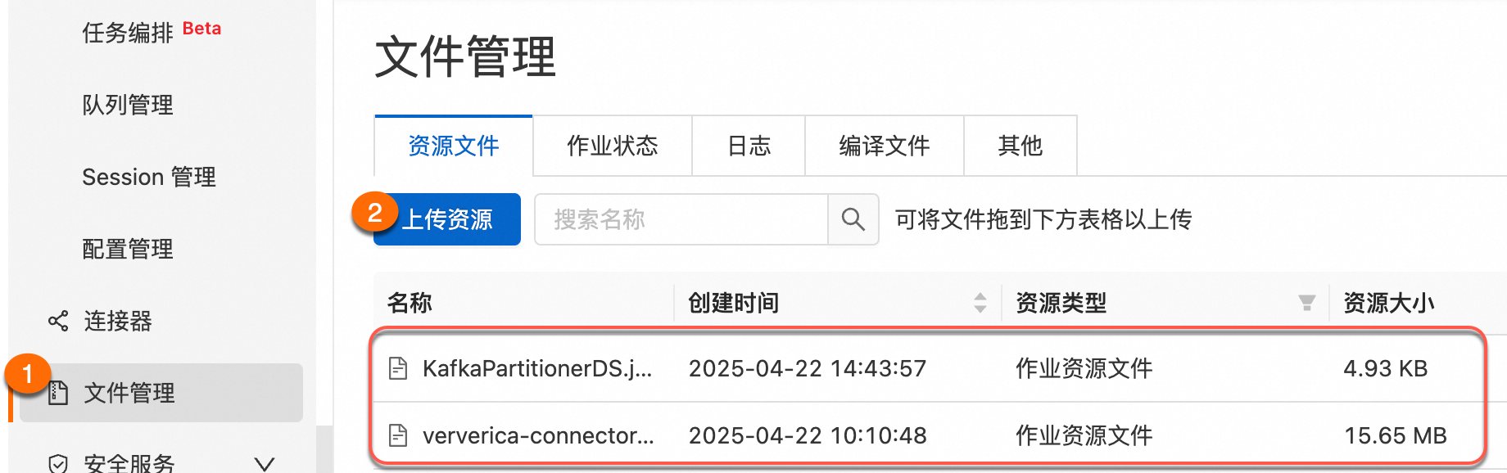Open 任务编排 Beta in sidebar
Viewport: 1507px width, 473px height.
click(x=128, y=33)
